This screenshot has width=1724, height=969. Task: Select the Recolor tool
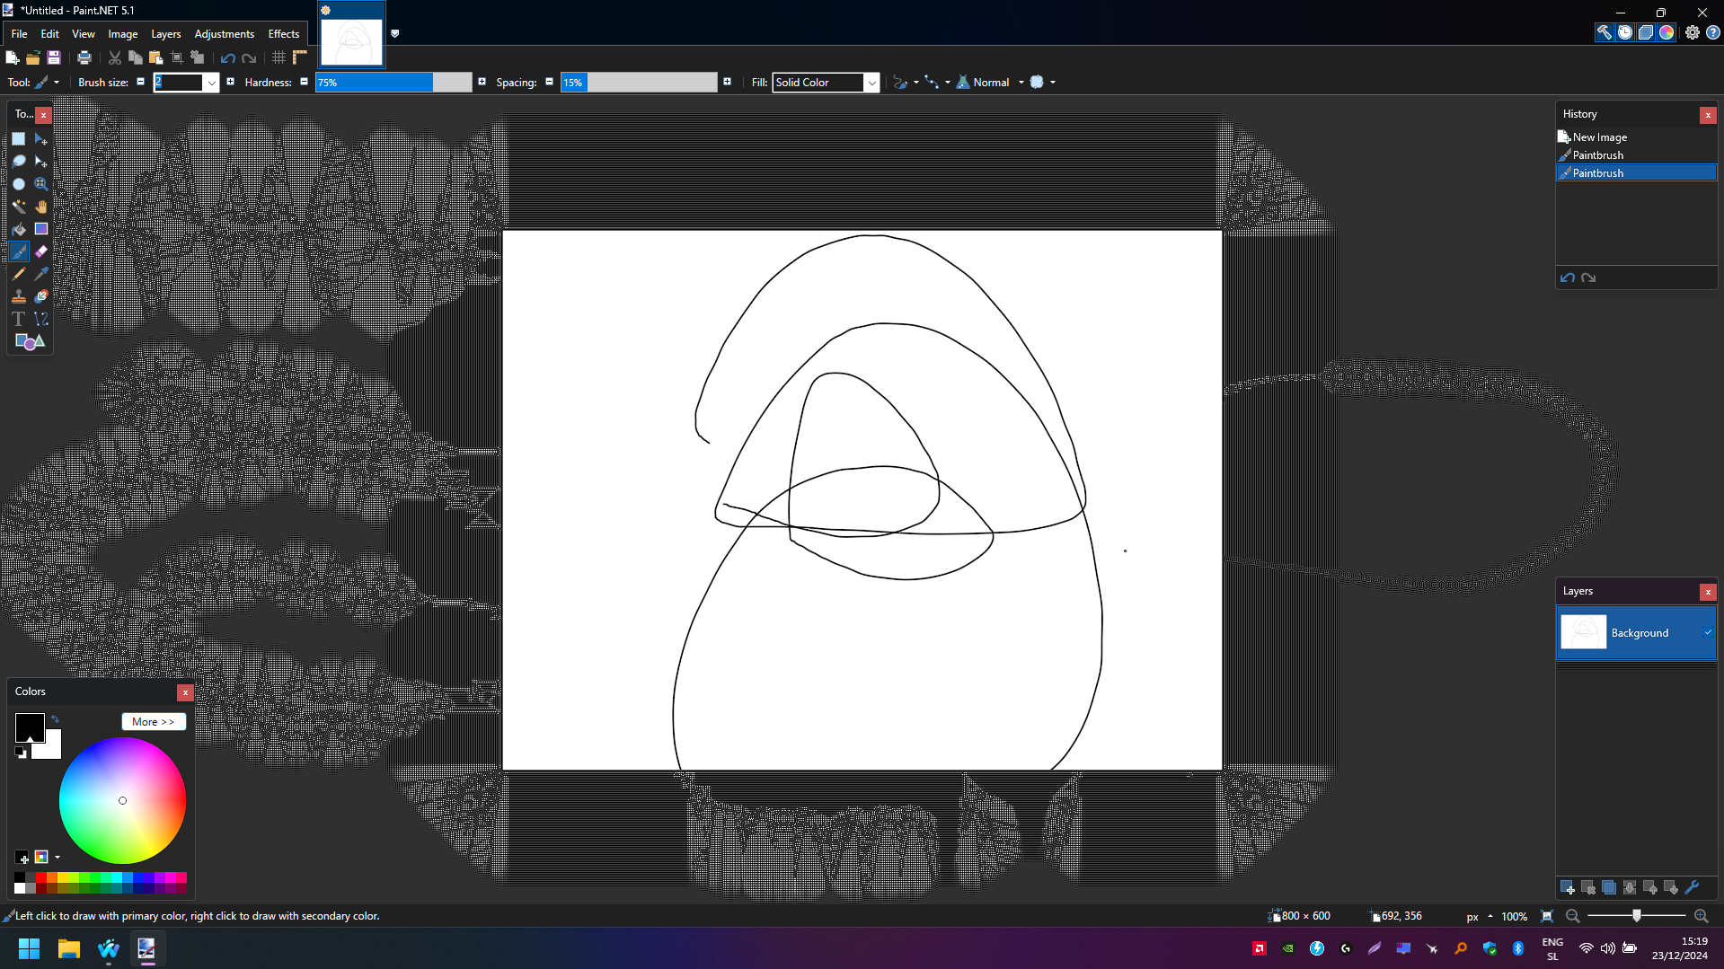pyautogui.click(x=41, y=296)
